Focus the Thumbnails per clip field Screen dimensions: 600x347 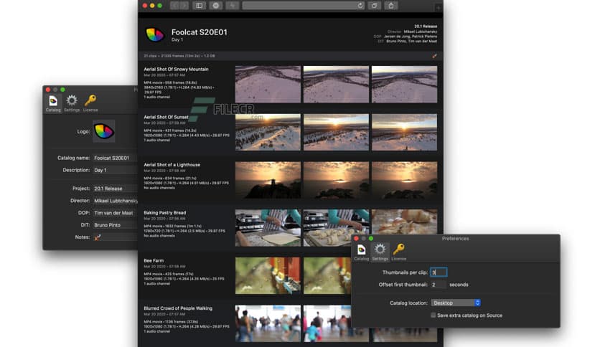pos(439,272)
